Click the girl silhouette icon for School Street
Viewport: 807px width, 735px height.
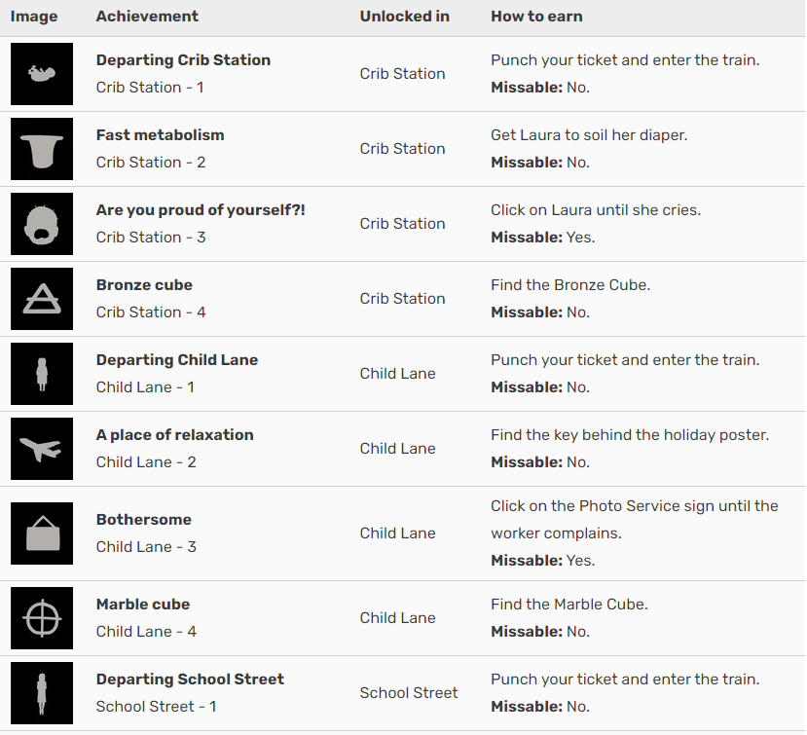42,693
